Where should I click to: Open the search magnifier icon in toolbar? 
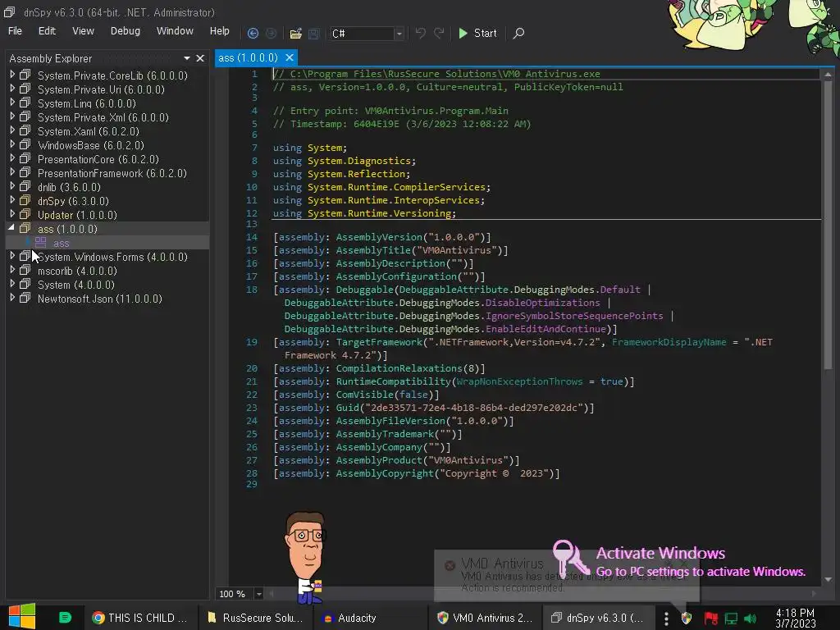tap(518, 33)
